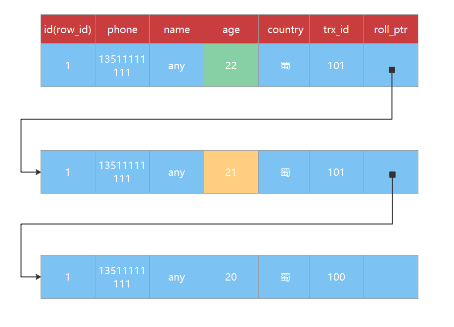Click the id(row_id) column header
This screenshot has width=454, height=327.
coord(68,29)
